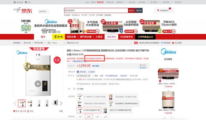Show next gallery thumbnails arrow

tap(61, 103)
